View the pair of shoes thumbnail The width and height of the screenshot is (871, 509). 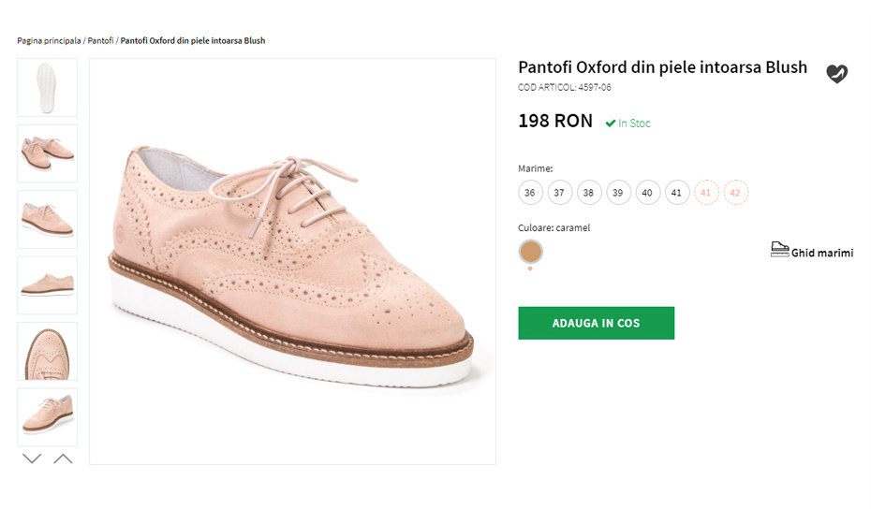[47, 153]
